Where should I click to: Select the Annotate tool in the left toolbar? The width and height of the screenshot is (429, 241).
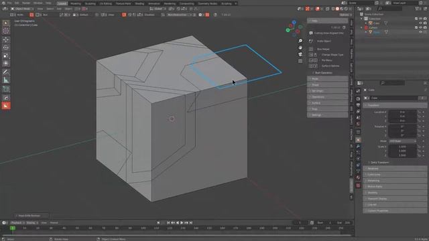pos(6,72)
